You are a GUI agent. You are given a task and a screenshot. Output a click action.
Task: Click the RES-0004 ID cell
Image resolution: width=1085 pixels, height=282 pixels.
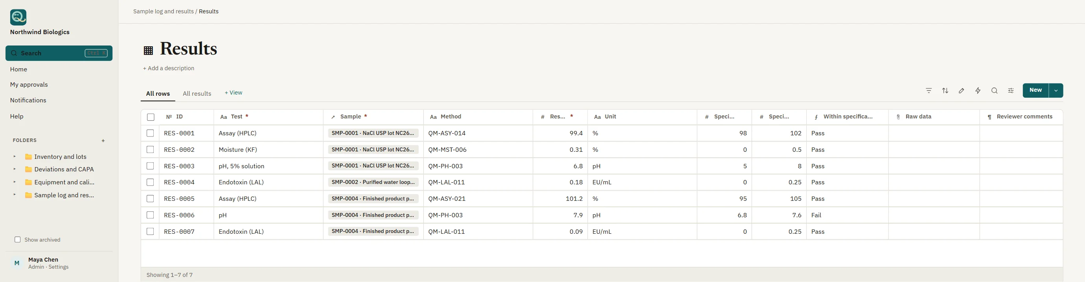(186, 182)
